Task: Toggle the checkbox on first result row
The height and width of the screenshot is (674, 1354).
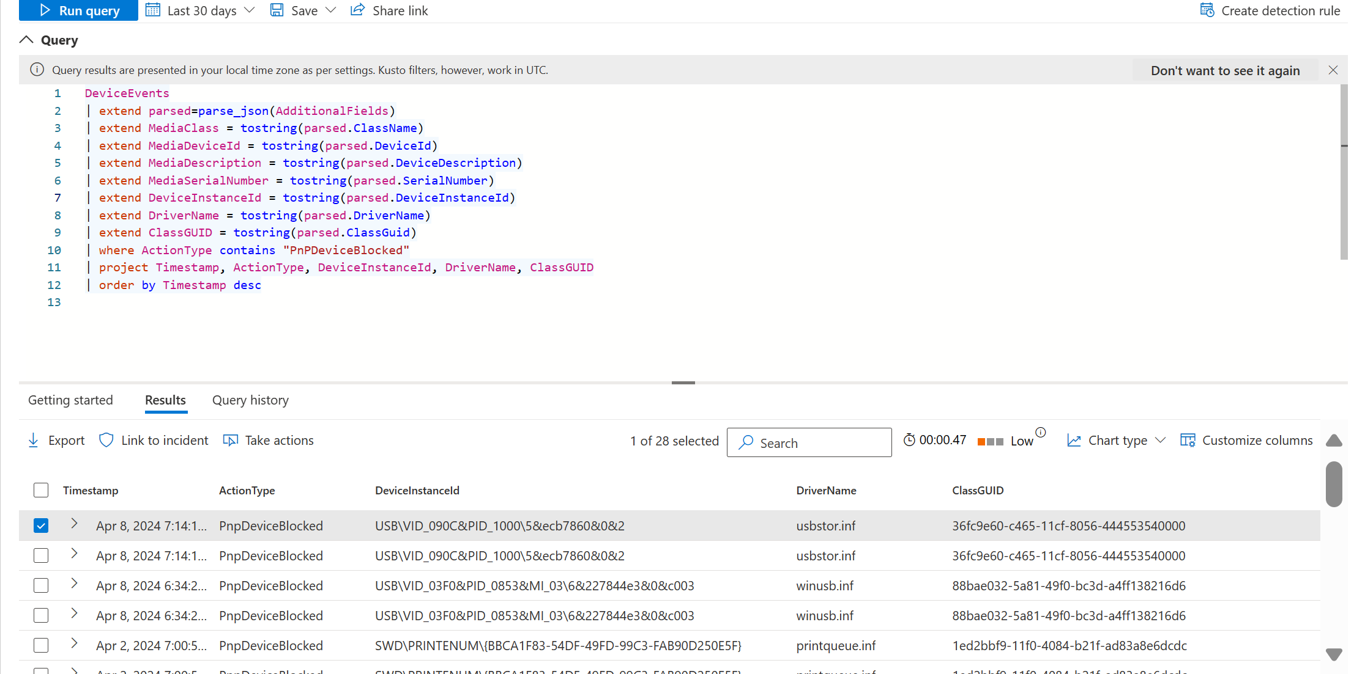Action: 40,524
